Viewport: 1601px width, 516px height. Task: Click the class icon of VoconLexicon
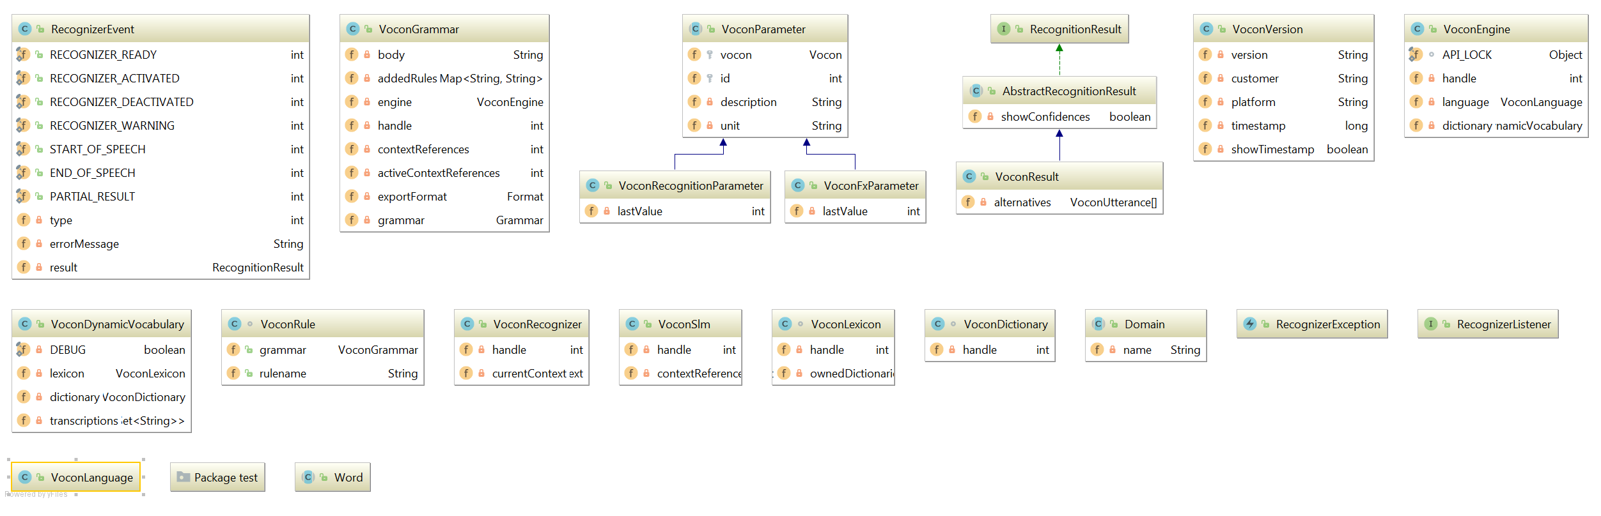pos(785,324)
